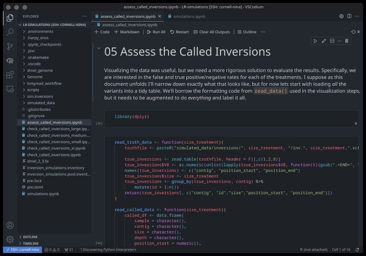Open the pixi.lock file
The width and height of the screenshot is (366, 256).
click(34, 181)
